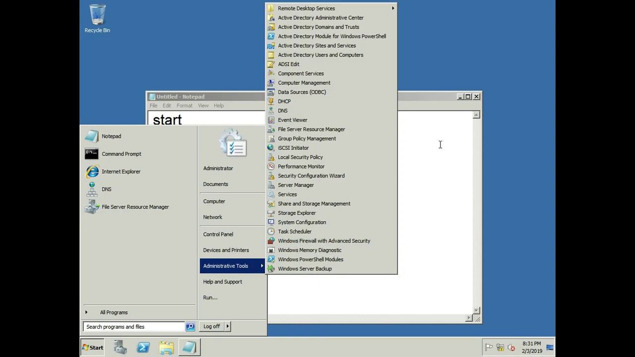This screenshot has width=635, height=357.
Task: Click the Notepad icon in Start menu
Action: point(92,136)
